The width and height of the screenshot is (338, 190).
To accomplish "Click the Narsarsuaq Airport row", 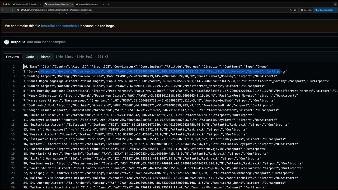I will 149,101.
